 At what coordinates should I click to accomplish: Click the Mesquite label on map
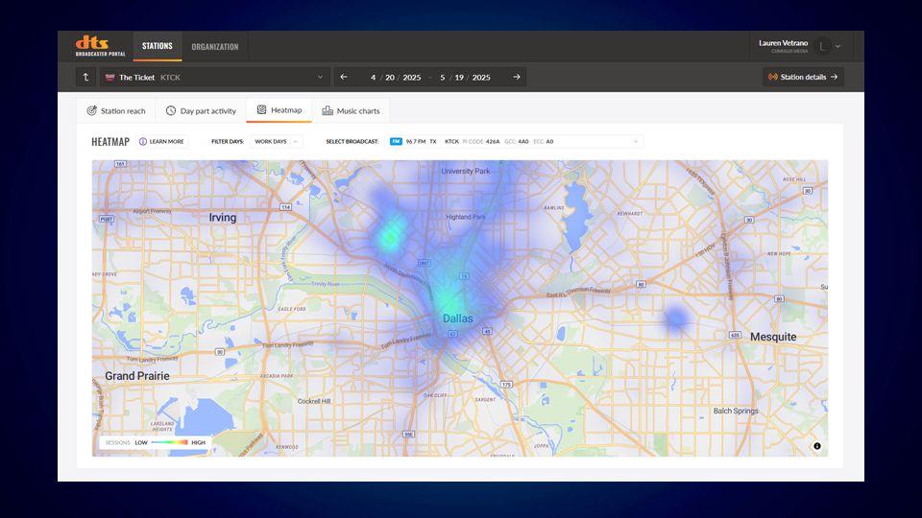pyautogui.click(x=773, y=337)
